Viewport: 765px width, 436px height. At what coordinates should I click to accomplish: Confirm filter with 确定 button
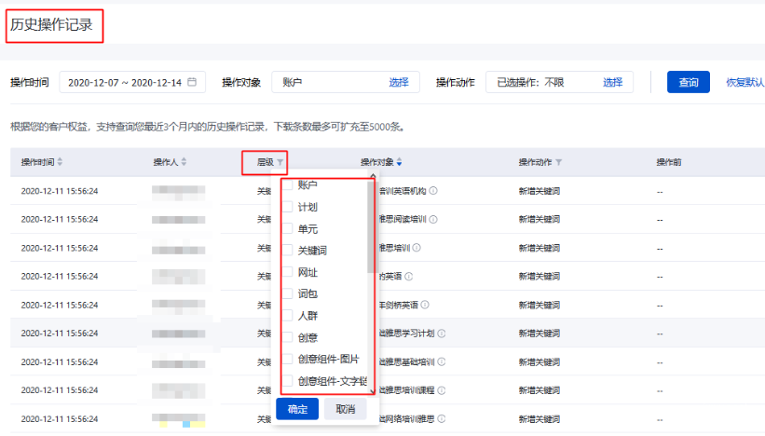(x=297, y=409)
